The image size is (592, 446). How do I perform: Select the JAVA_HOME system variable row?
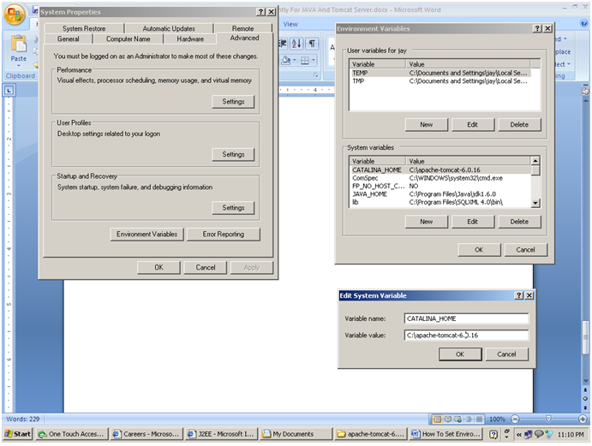click(x=440, y=194)
